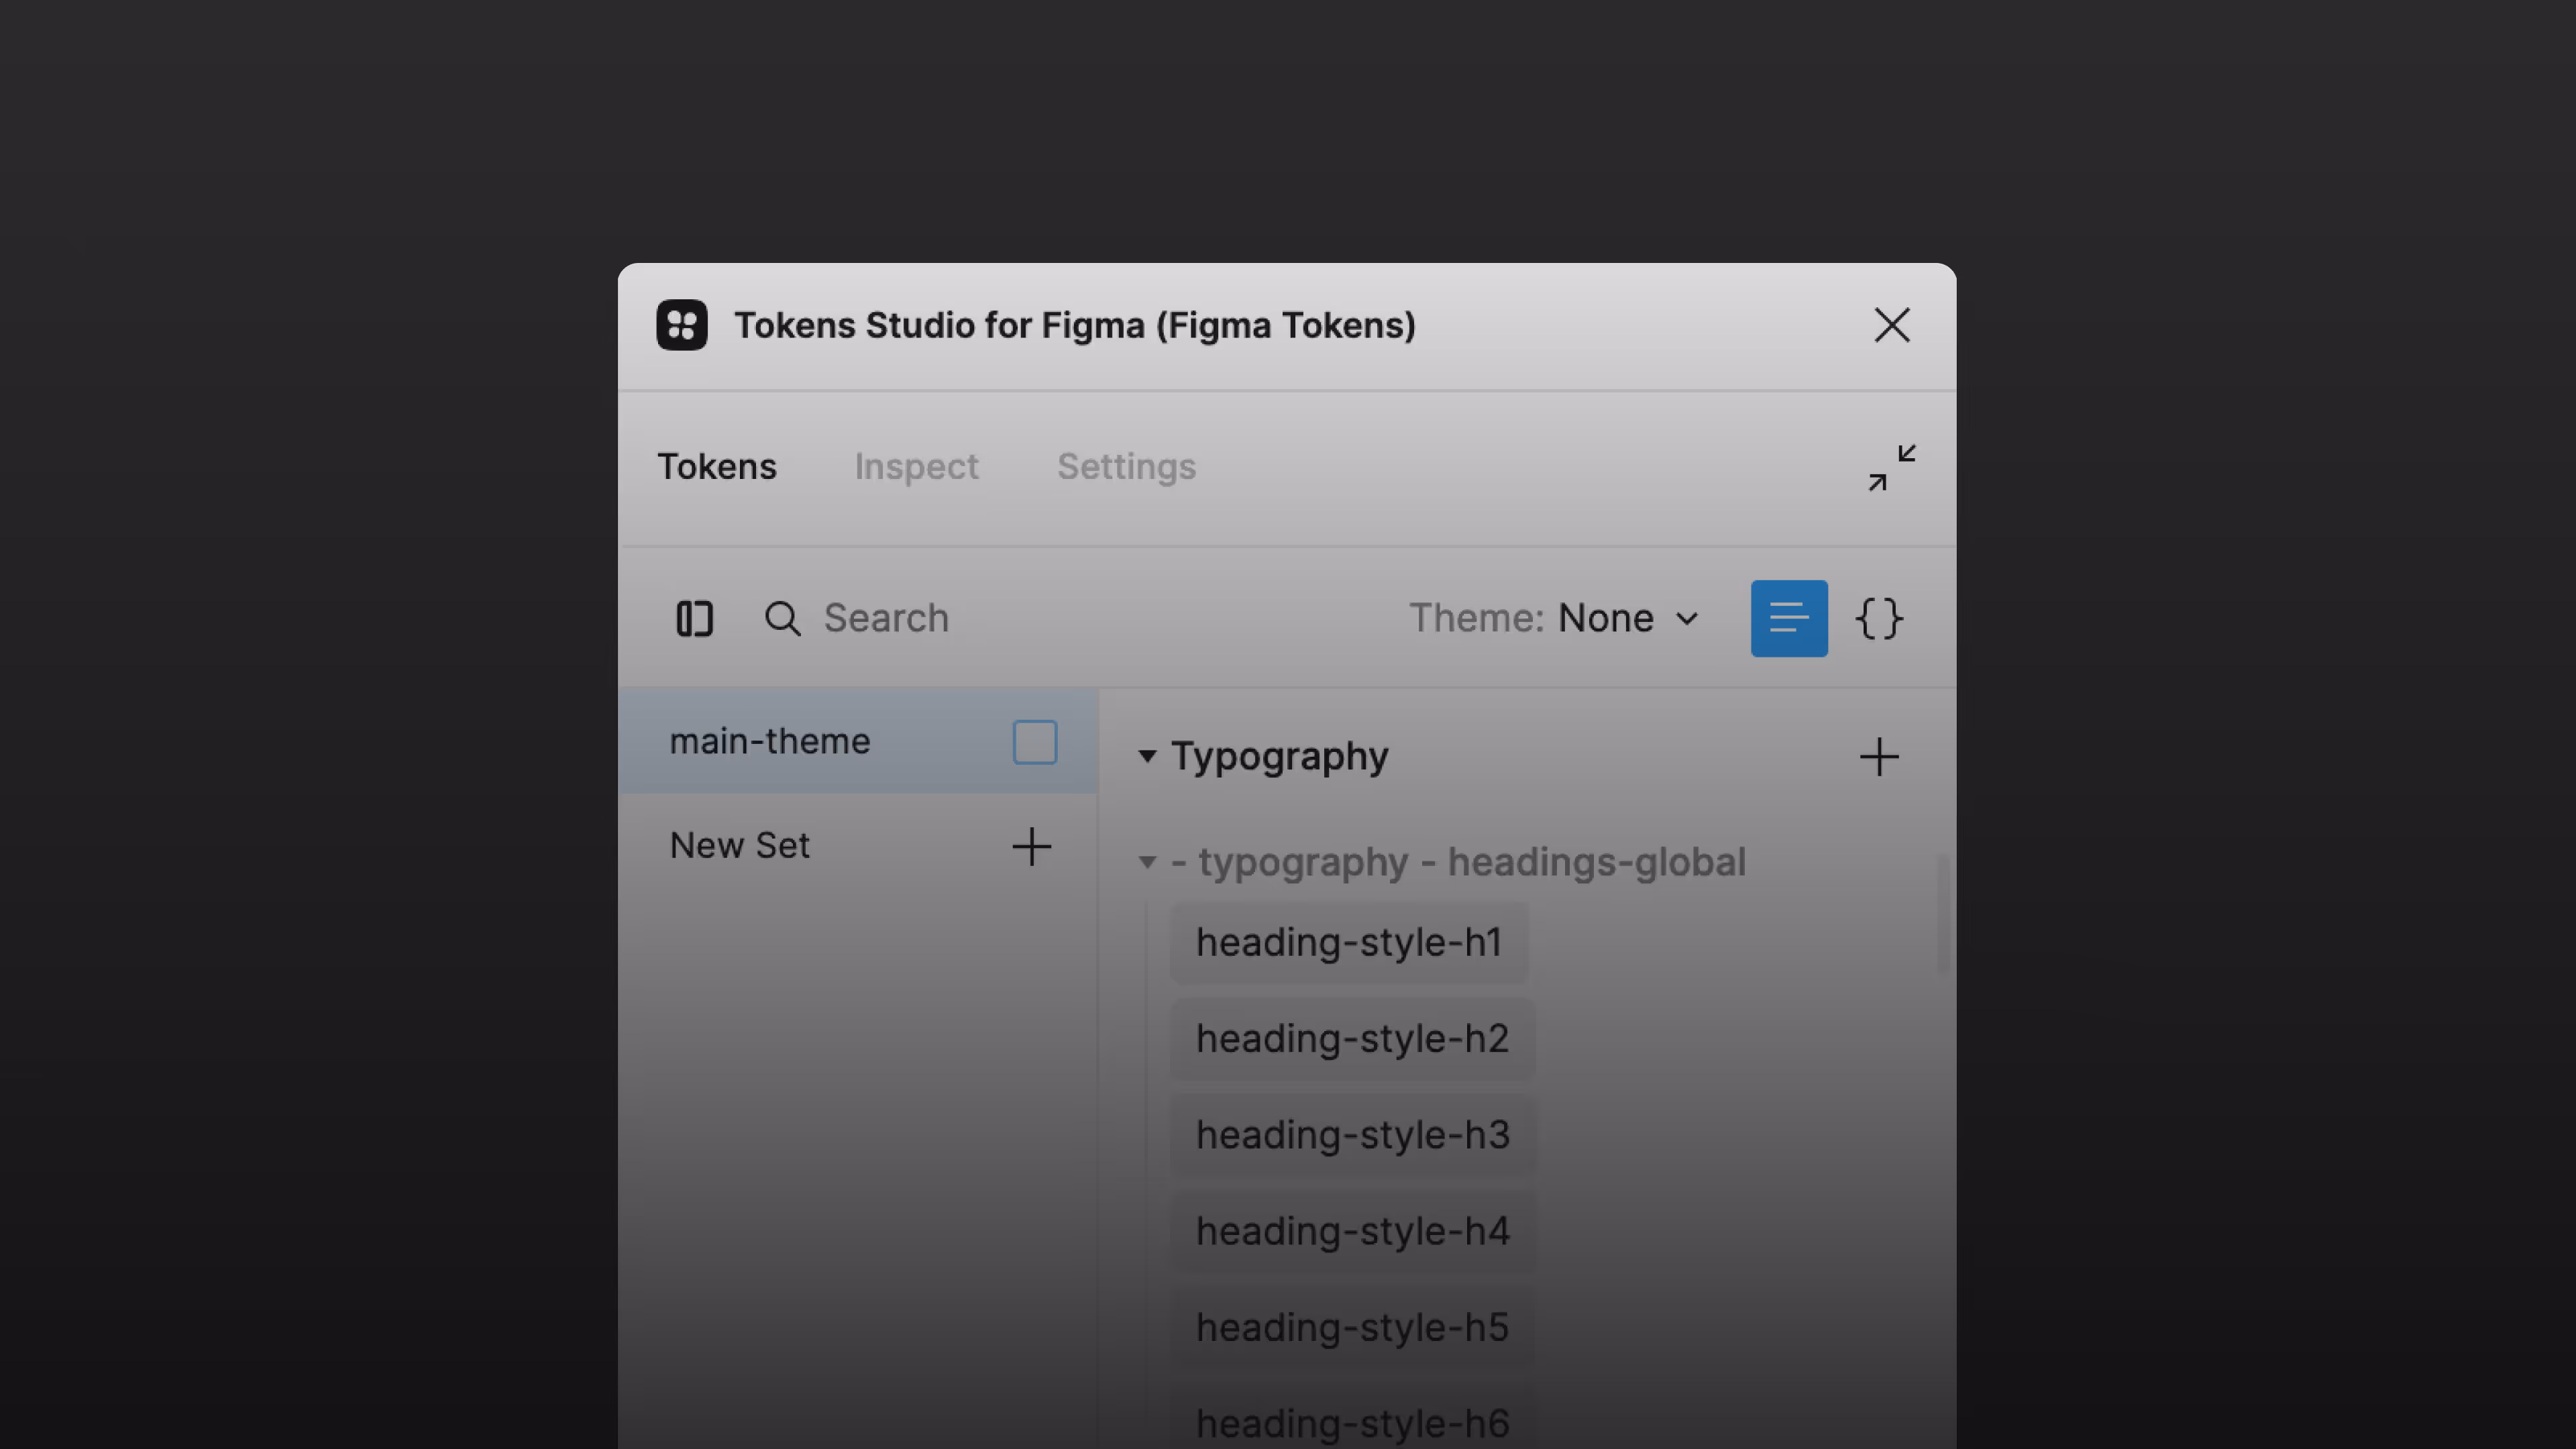Click the plus icon next to New Set

point(1031,847)
